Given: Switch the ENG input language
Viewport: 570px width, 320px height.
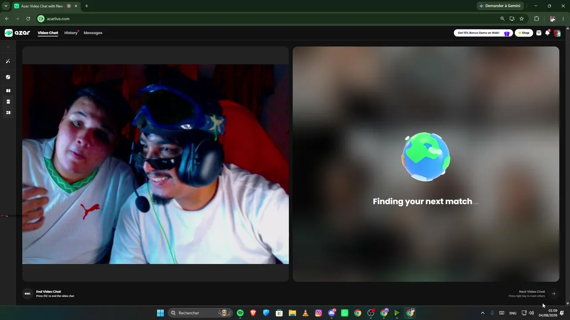Looking at the screenshot, I should [513, 313].
